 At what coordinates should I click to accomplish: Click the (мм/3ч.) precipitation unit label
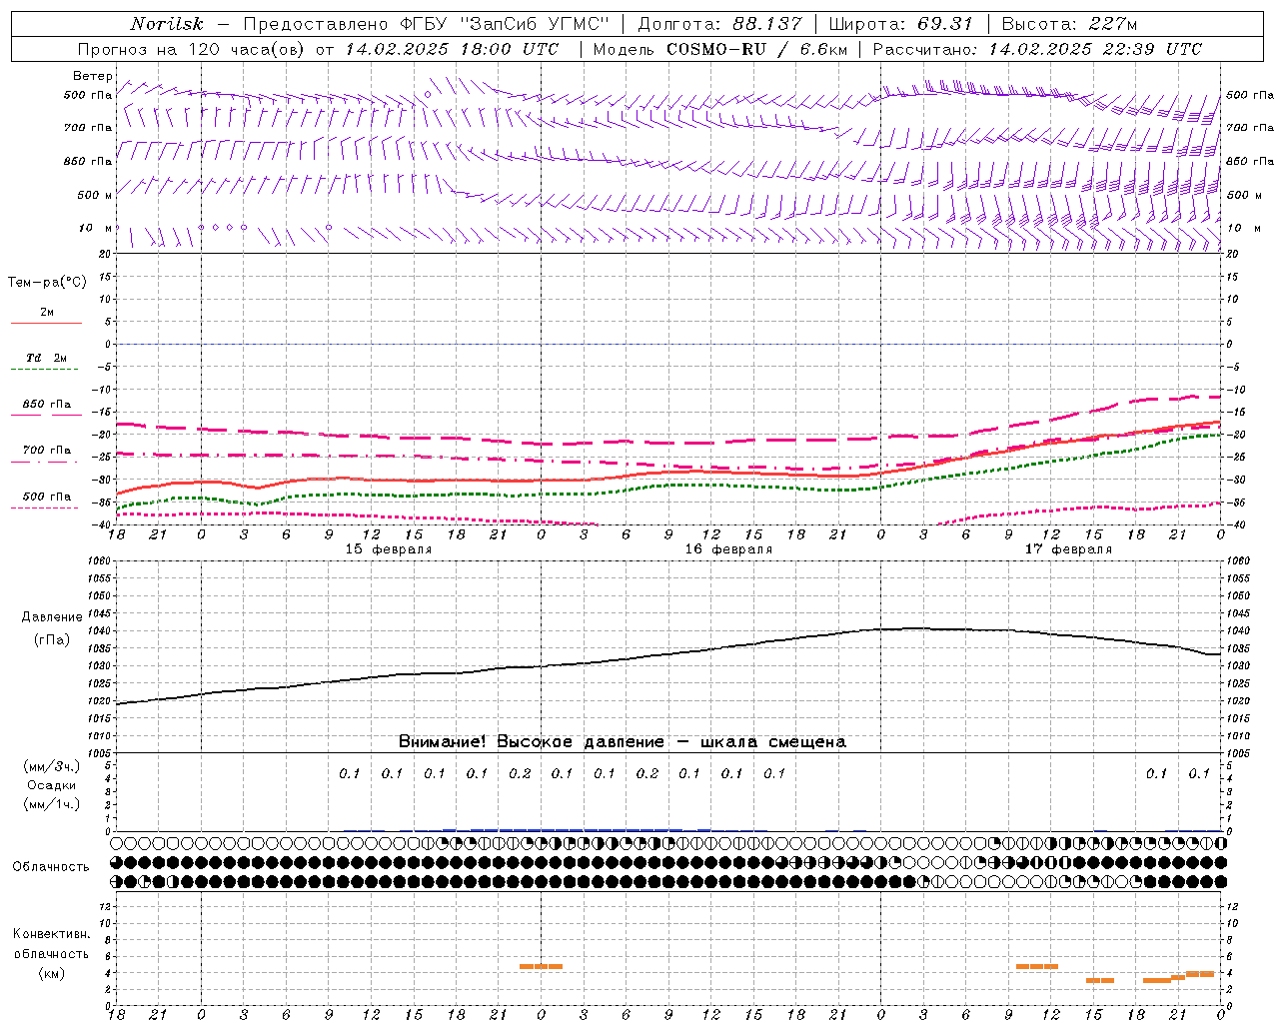[52, 766]
